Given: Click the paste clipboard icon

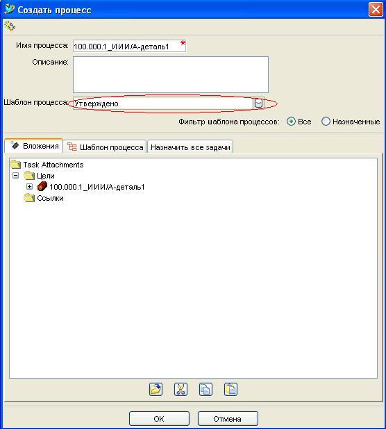Looking at the screenshot, I should [230, 389].
